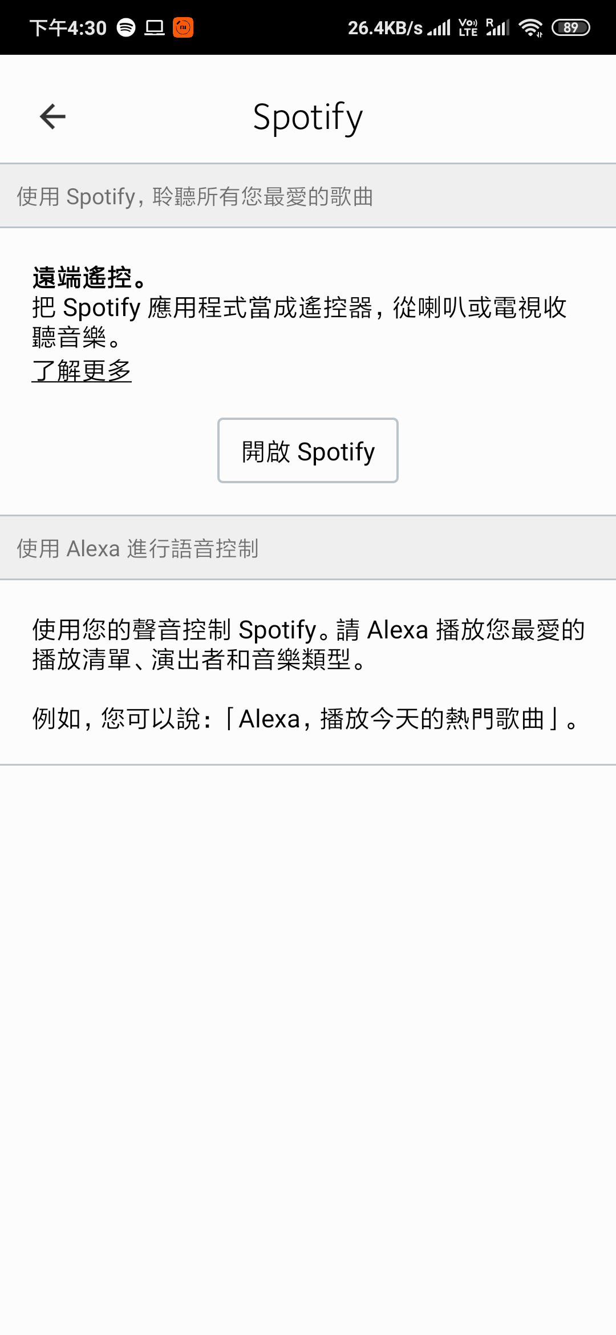Tap the clock time 下午4:30
616x1335 pixels.
tap(68, 27)
